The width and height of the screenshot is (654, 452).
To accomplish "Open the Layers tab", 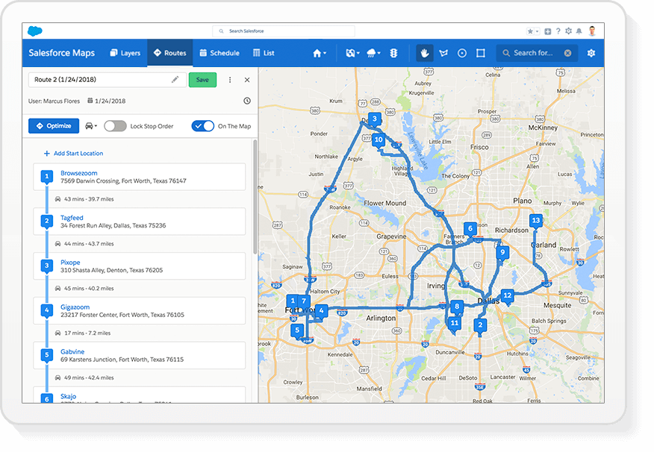I will click(125, 53).
